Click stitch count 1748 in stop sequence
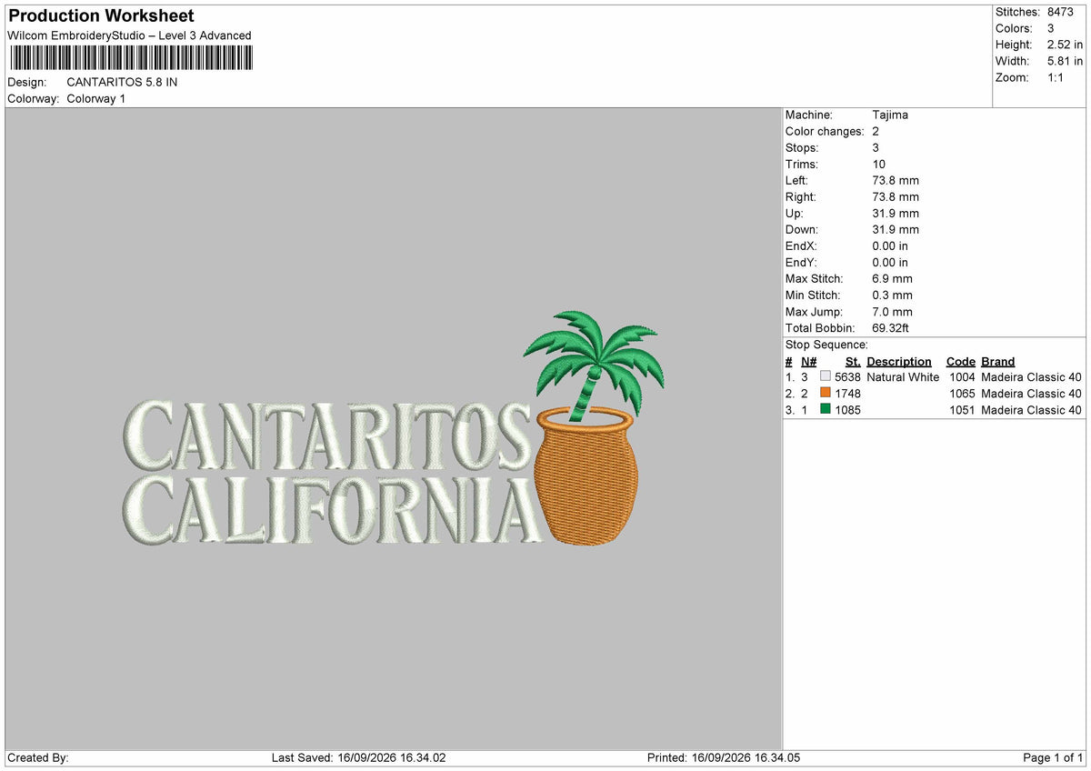The image size is (1091, 771). (847, 394)
